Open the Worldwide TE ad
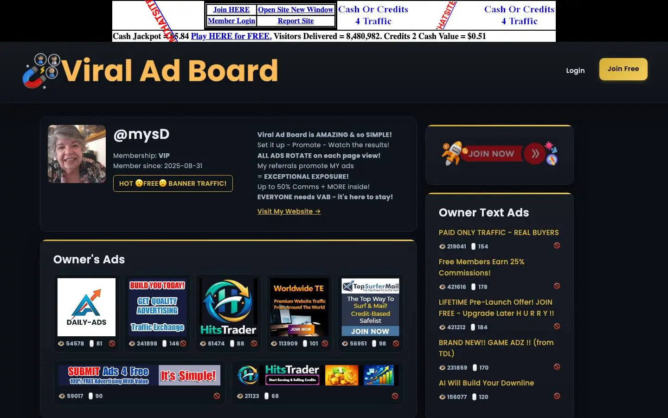668x418 pixels. tap(299, 307)
